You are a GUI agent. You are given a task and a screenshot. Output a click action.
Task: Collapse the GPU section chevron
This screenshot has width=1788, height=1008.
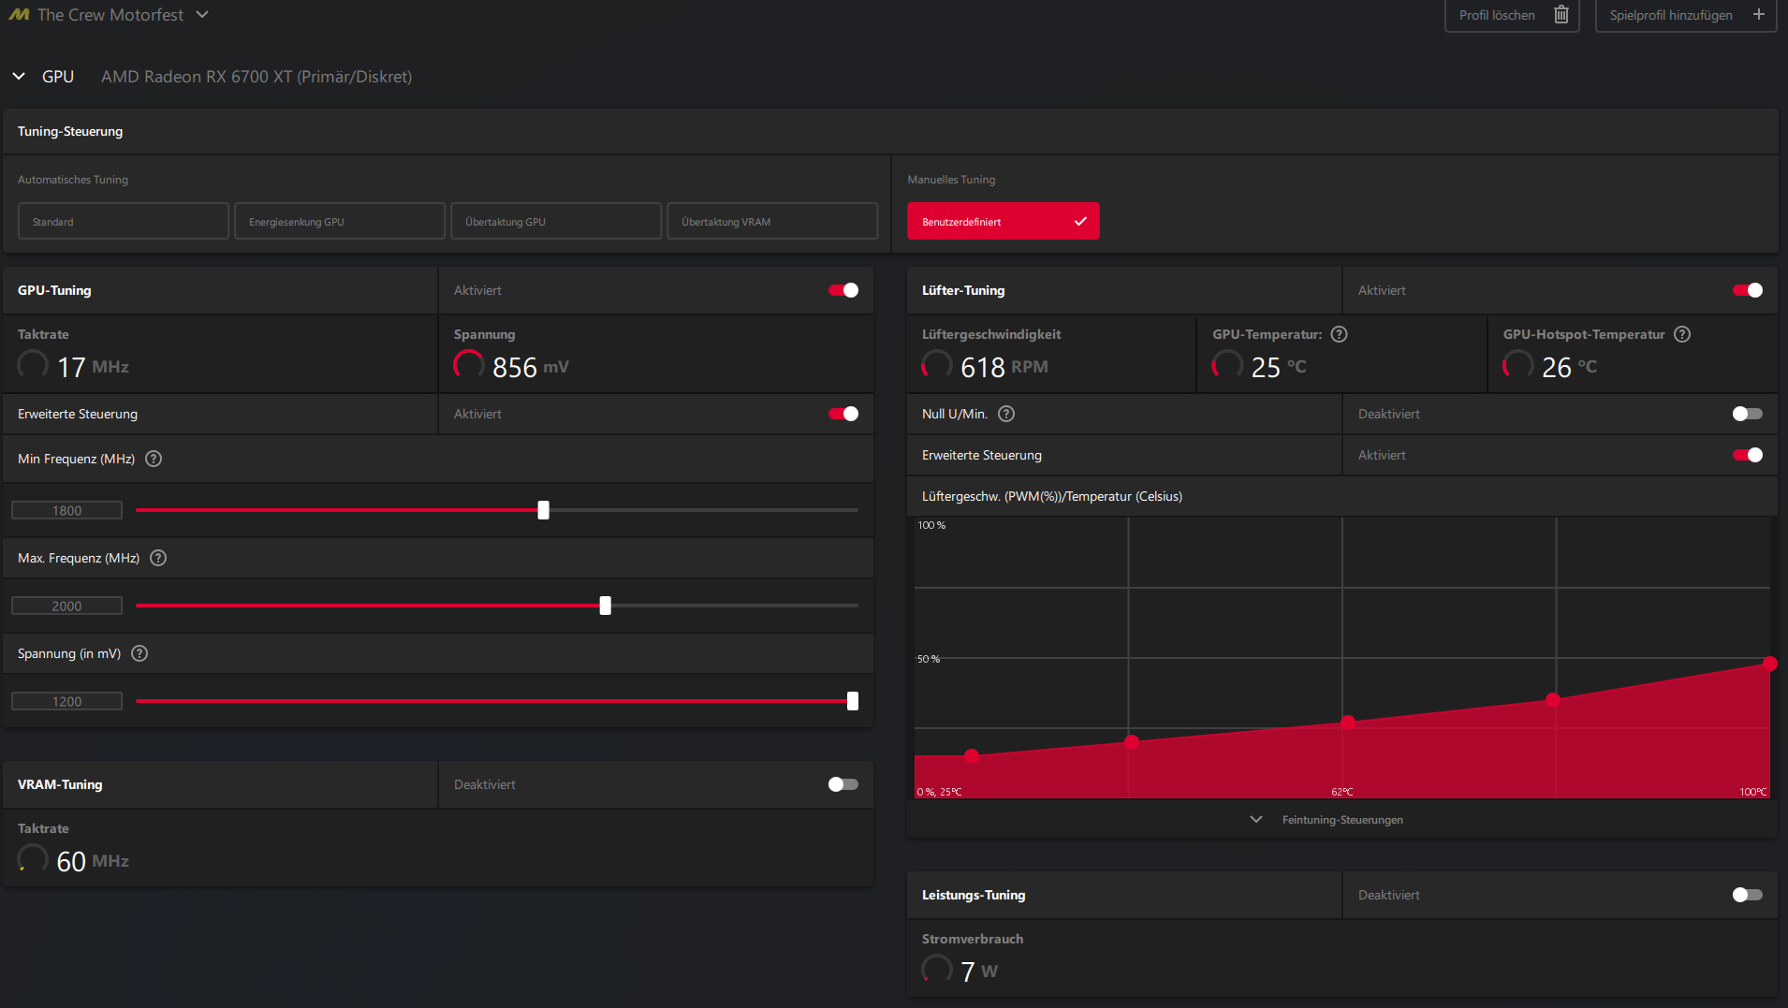tap(19, 77)
